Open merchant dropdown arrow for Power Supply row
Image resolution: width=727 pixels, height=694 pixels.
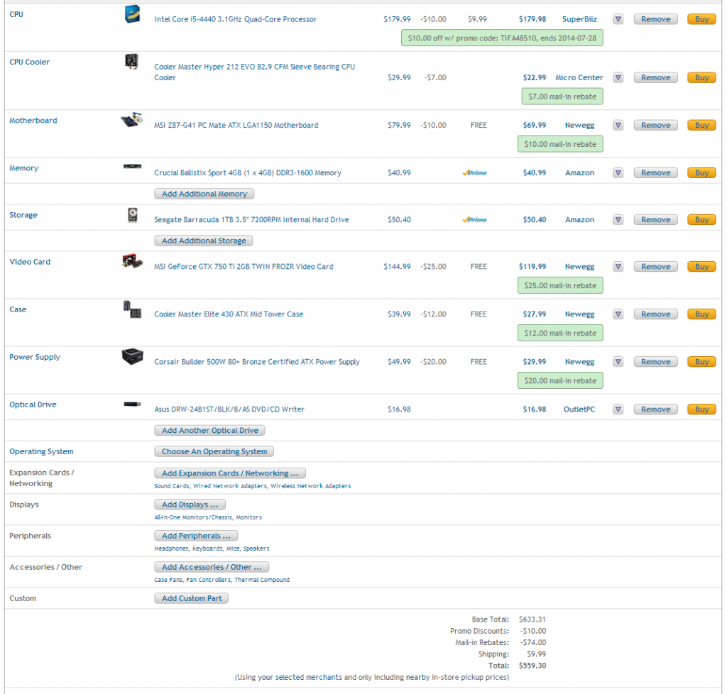[x=618, y=362]
